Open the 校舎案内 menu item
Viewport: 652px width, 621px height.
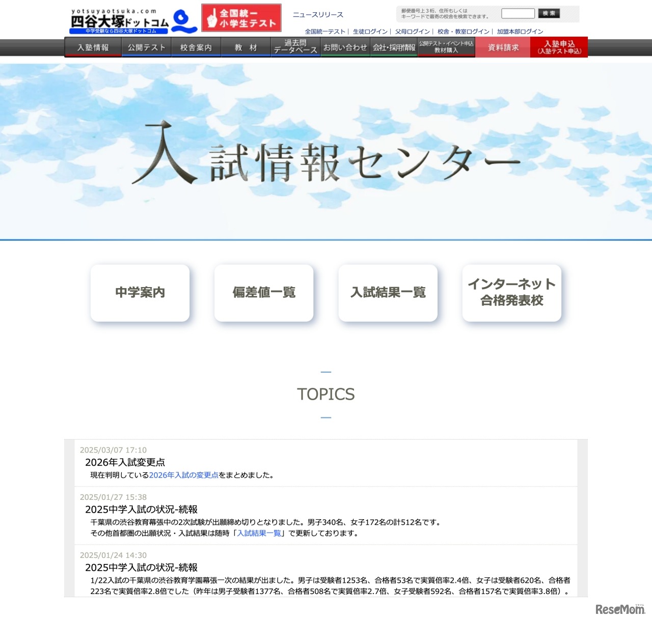click(196, 47)
